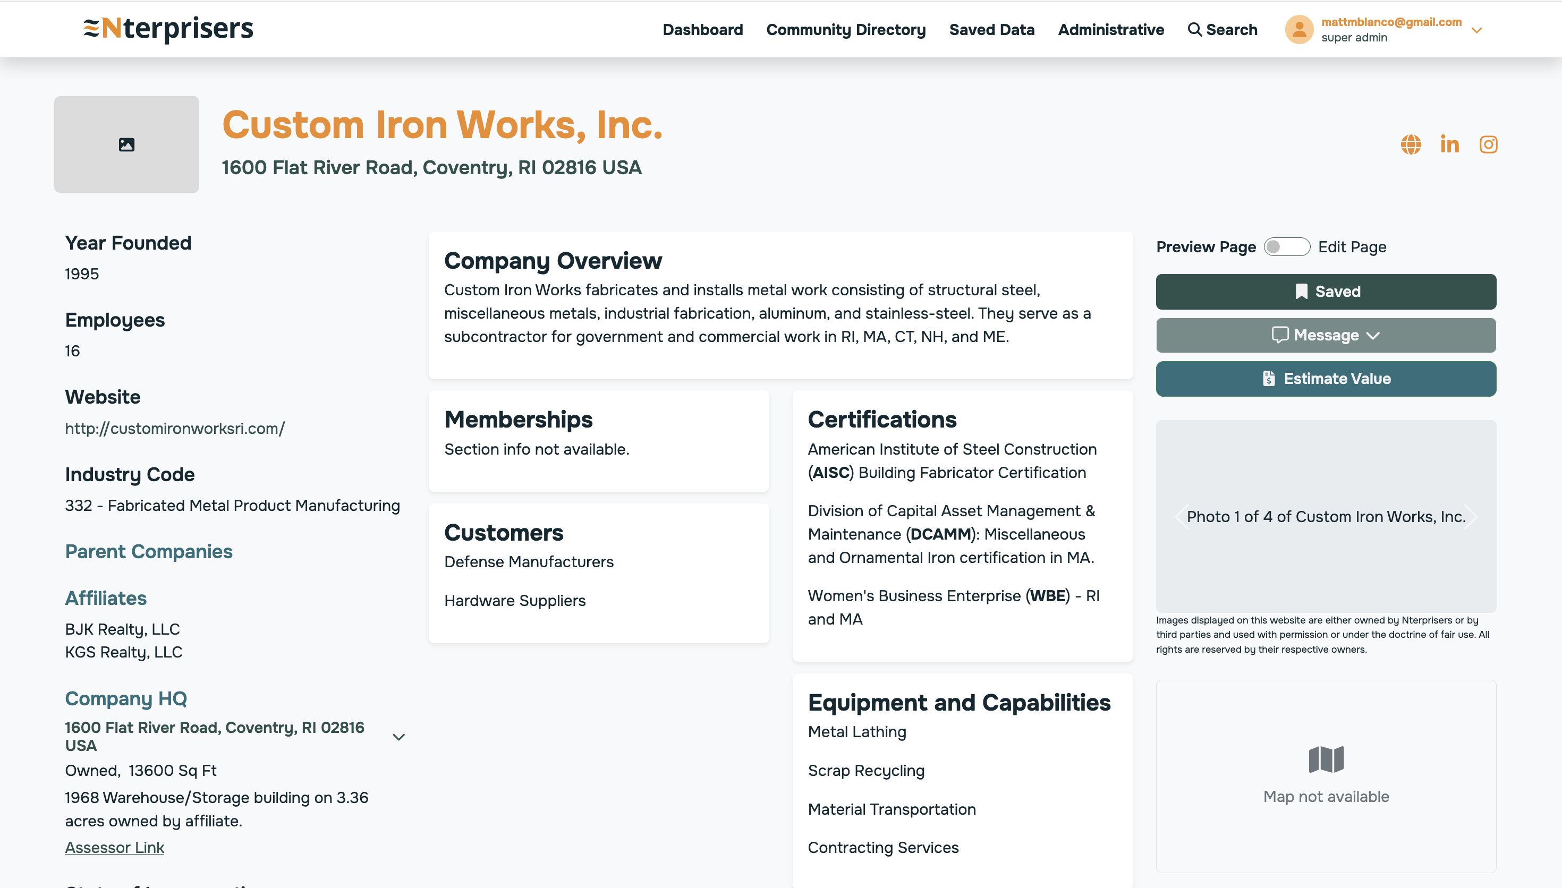
Task: Click the Nterprisers logo
Action: tap(168, 29)
